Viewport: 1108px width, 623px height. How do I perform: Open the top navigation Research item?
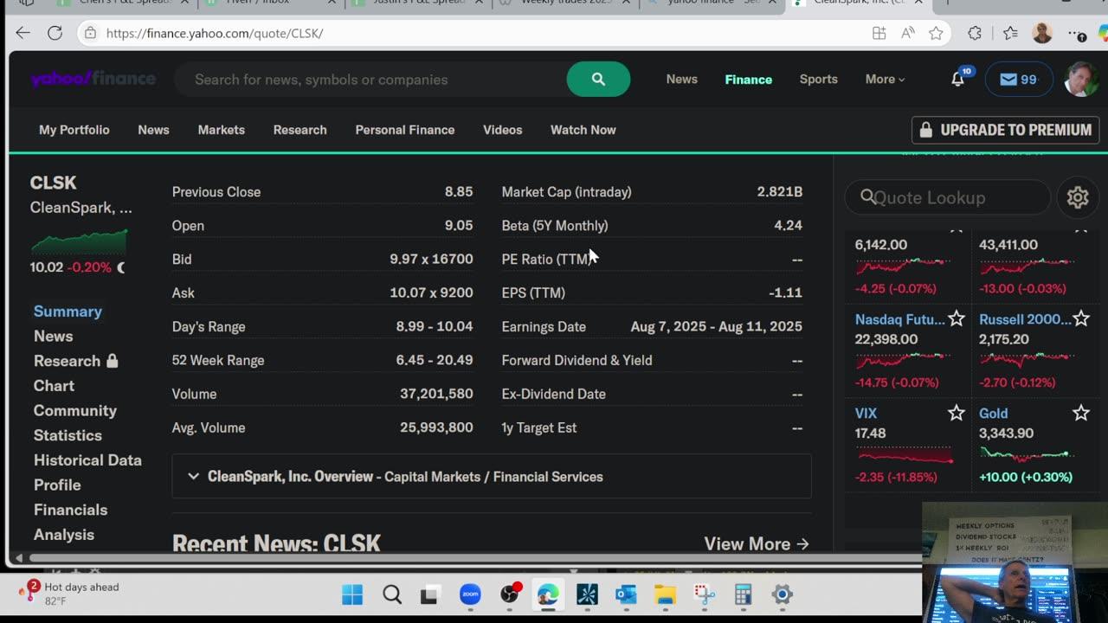300,130
